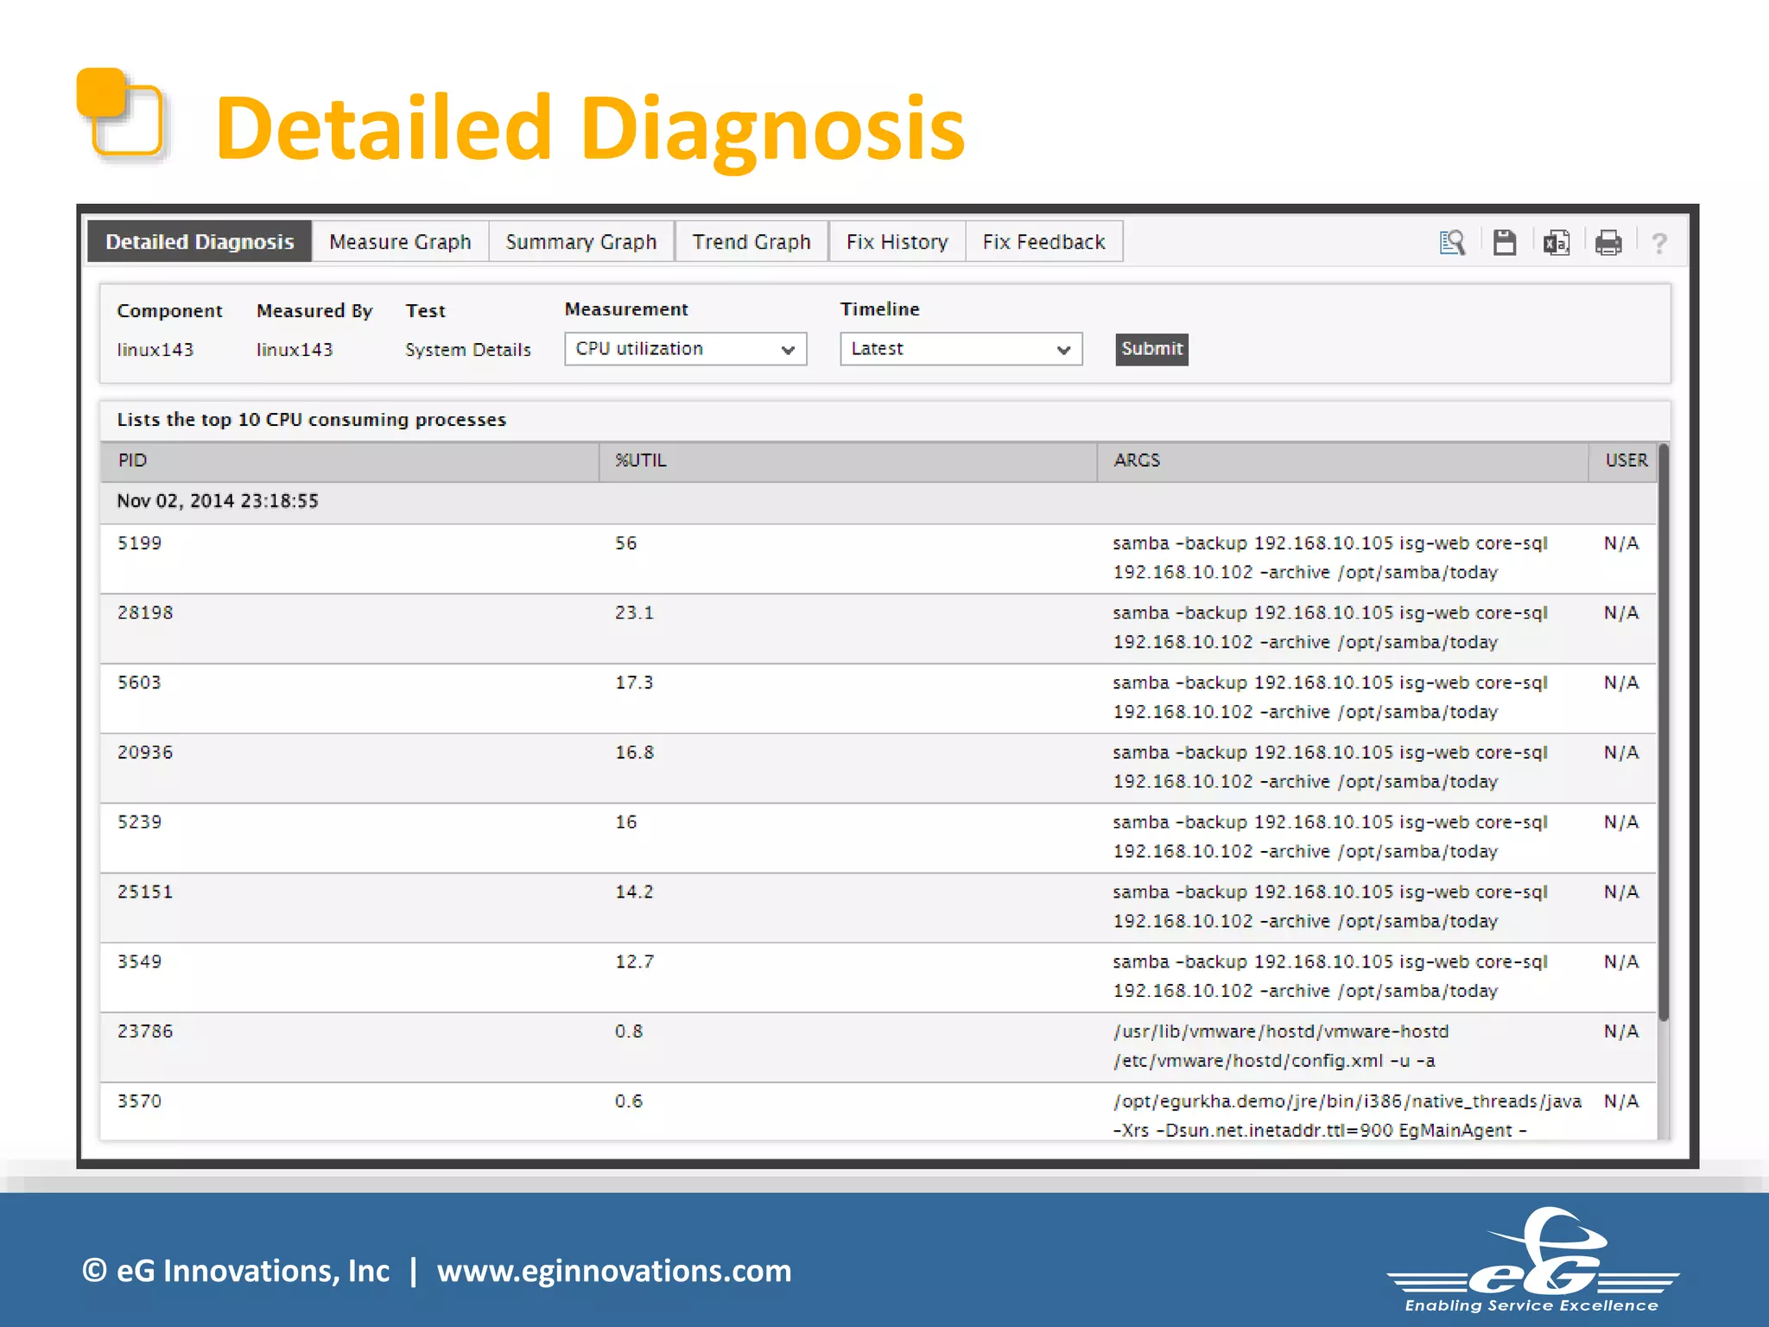The width and height of the screenshot is (1769, 1327).
Task: Expand the Timeline Latest dropdown
Action: (x=961, y=349)
